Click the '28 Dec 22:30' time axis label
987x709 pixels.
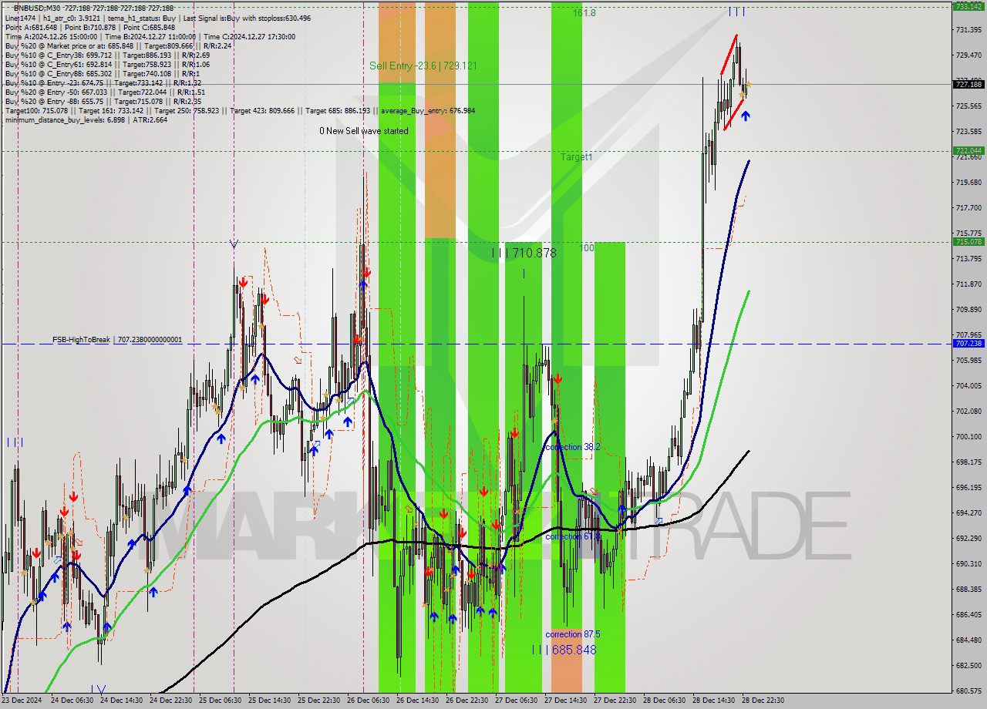point(763,701)
